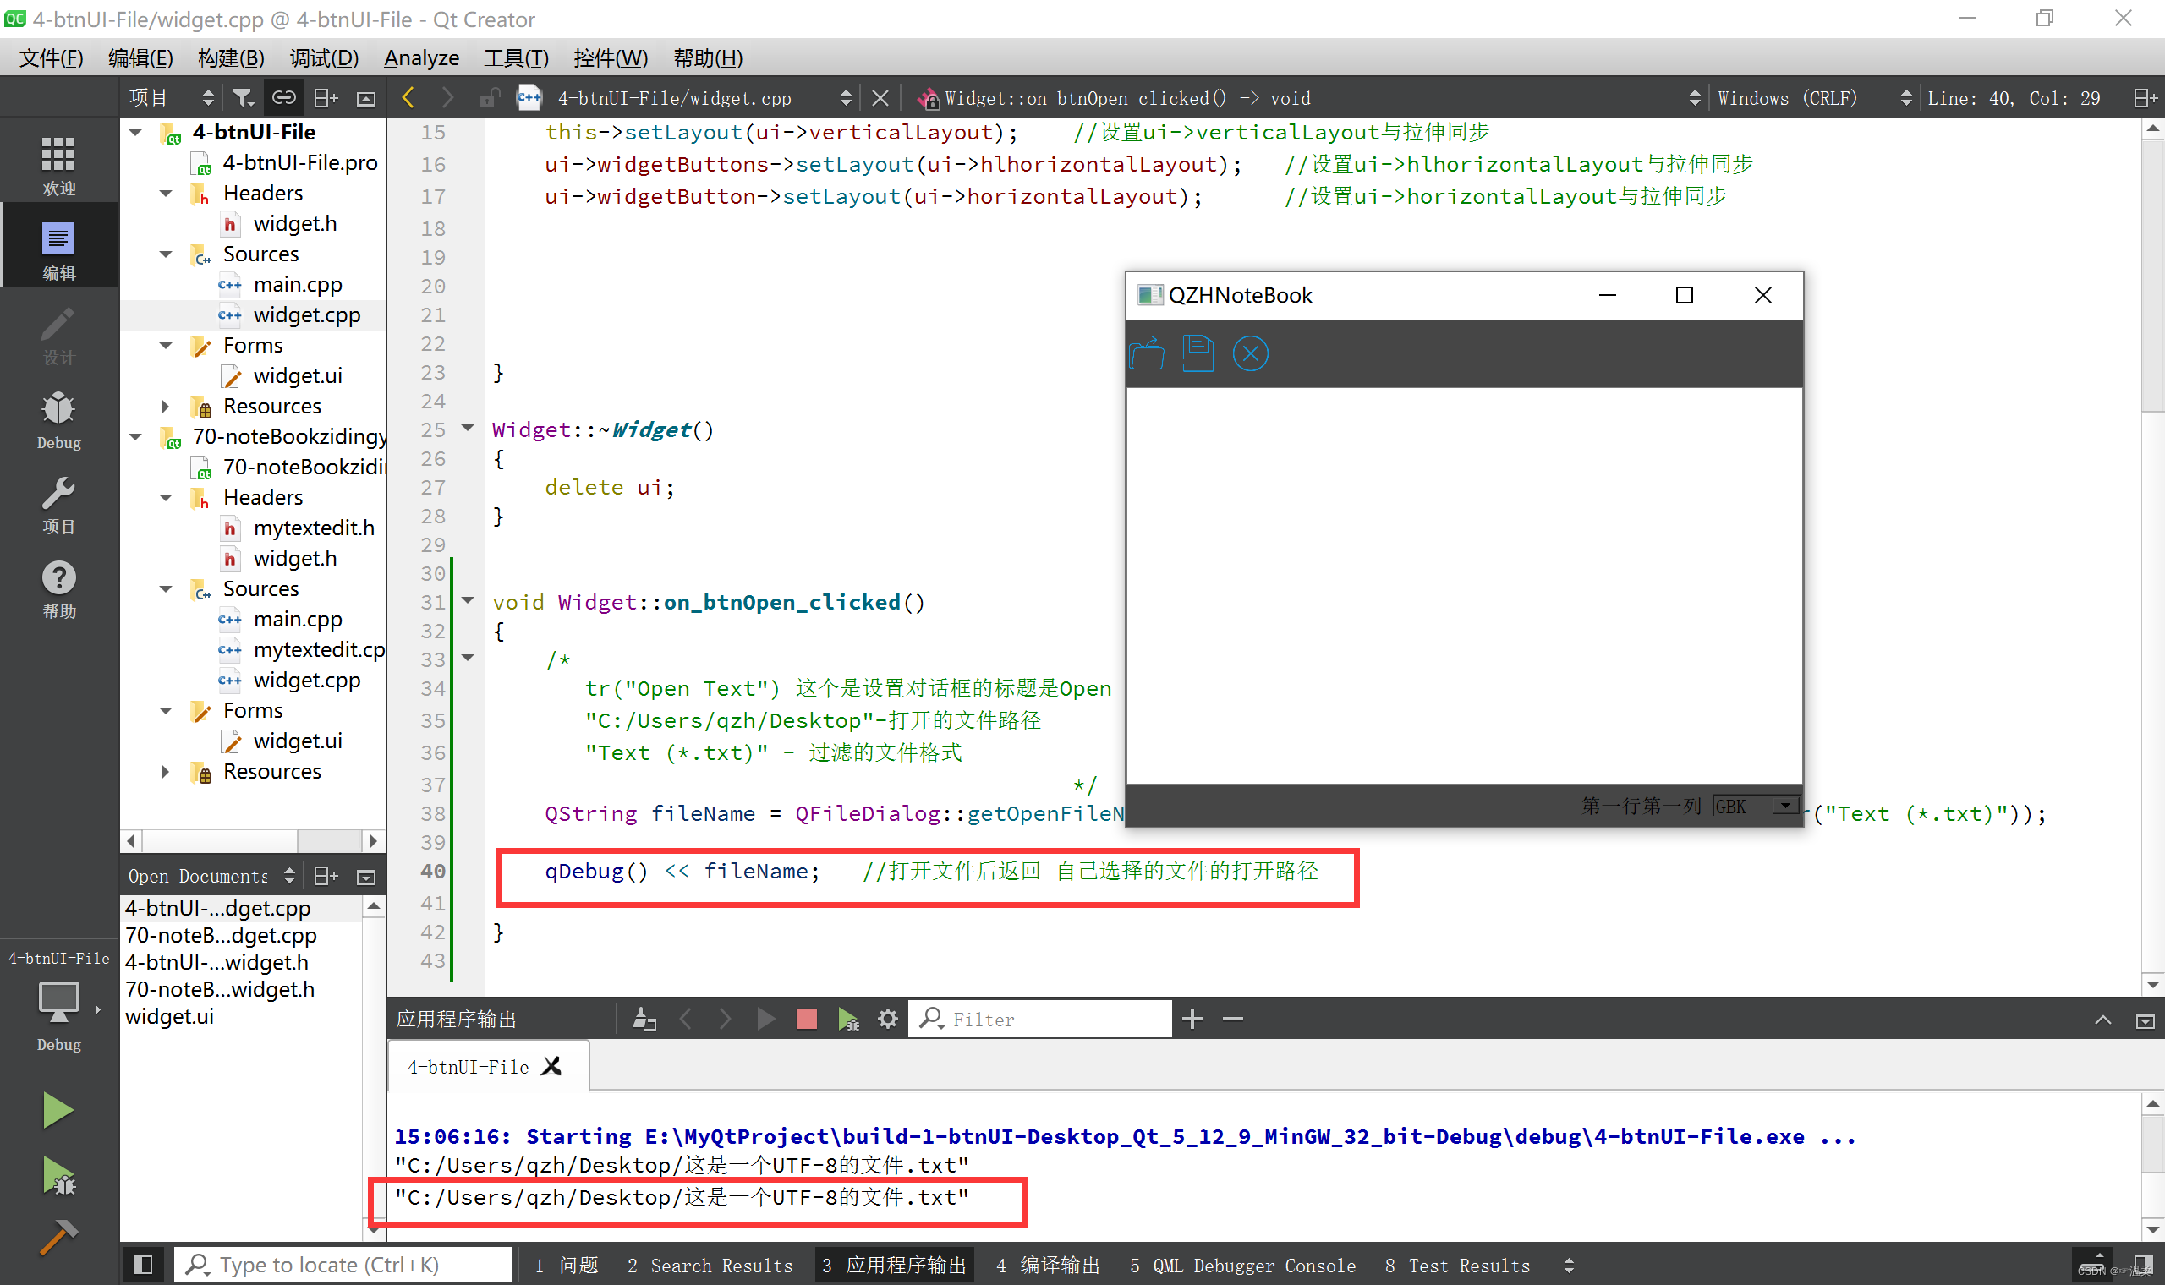This screenshot has height=1285, width=2165.
Task: Open the 工具(T) menu
Action: pos(516,58)
